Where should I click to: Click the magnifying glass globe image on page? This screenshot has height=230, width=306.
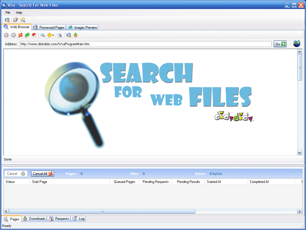(x=74, y=105)
